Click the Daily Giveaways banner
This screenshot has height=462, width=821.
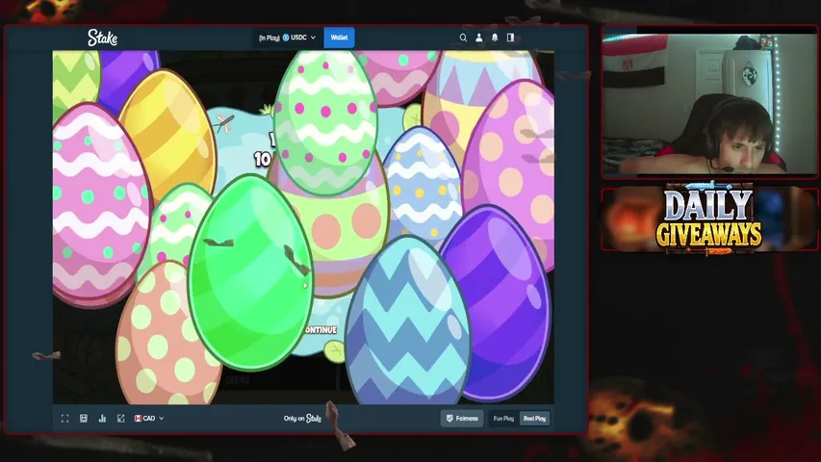point(709,219)
